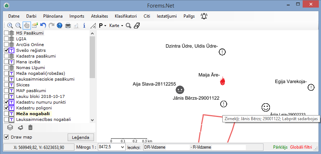Click the globe full extent icon
Screen dimensions: 321x154
(59, 26)
